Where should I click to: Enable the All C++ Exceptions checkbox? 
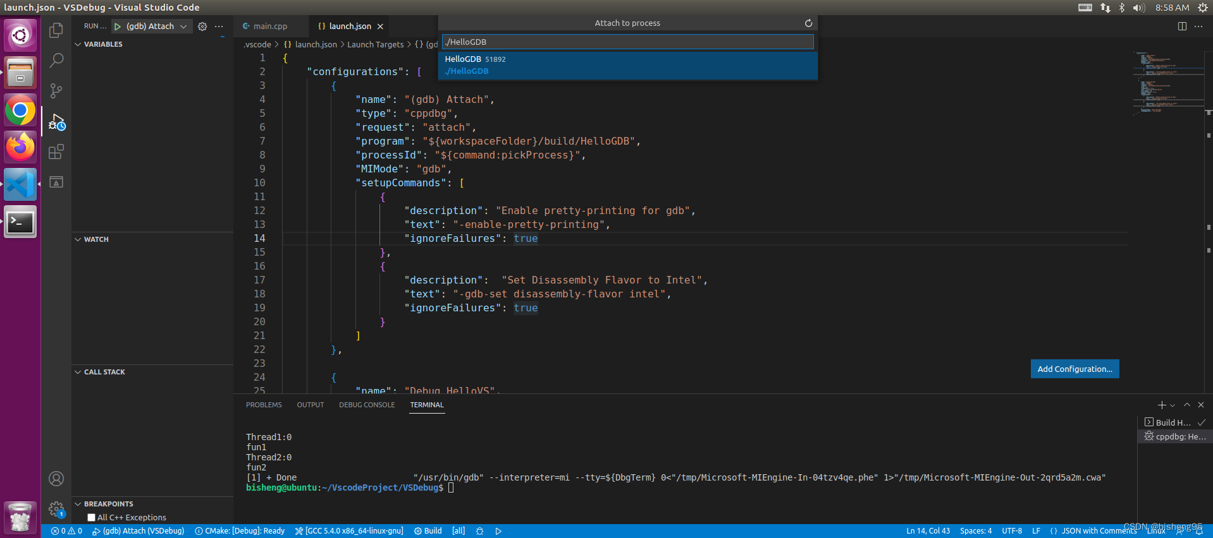pos(91,518)
